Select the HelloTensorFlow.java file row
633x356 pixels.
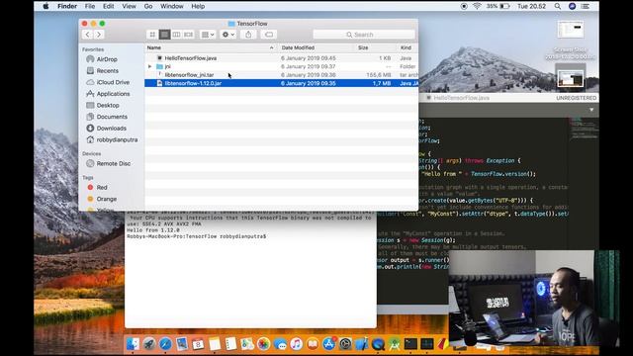point(281,58)
